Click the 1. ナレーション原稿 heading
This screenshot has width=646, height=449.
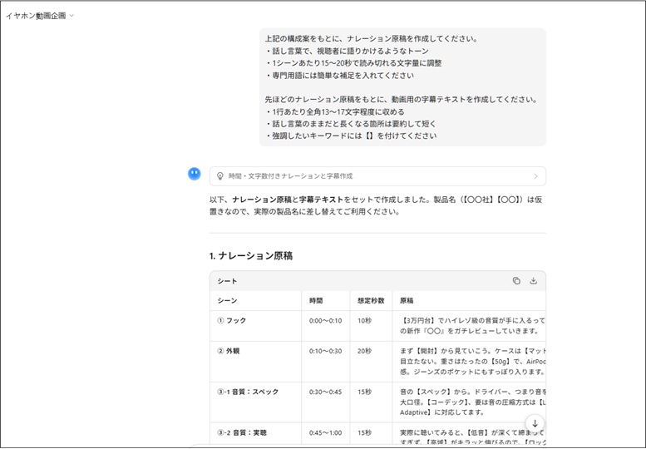tap(251, 256)
